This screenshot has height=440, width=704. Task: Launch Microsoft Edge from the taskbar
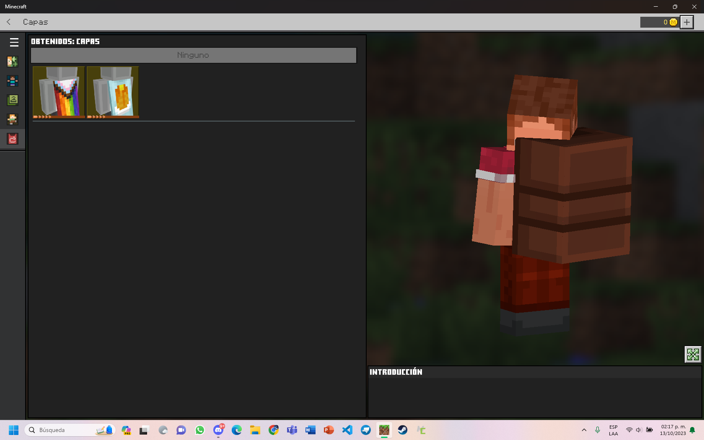point(237,430)
